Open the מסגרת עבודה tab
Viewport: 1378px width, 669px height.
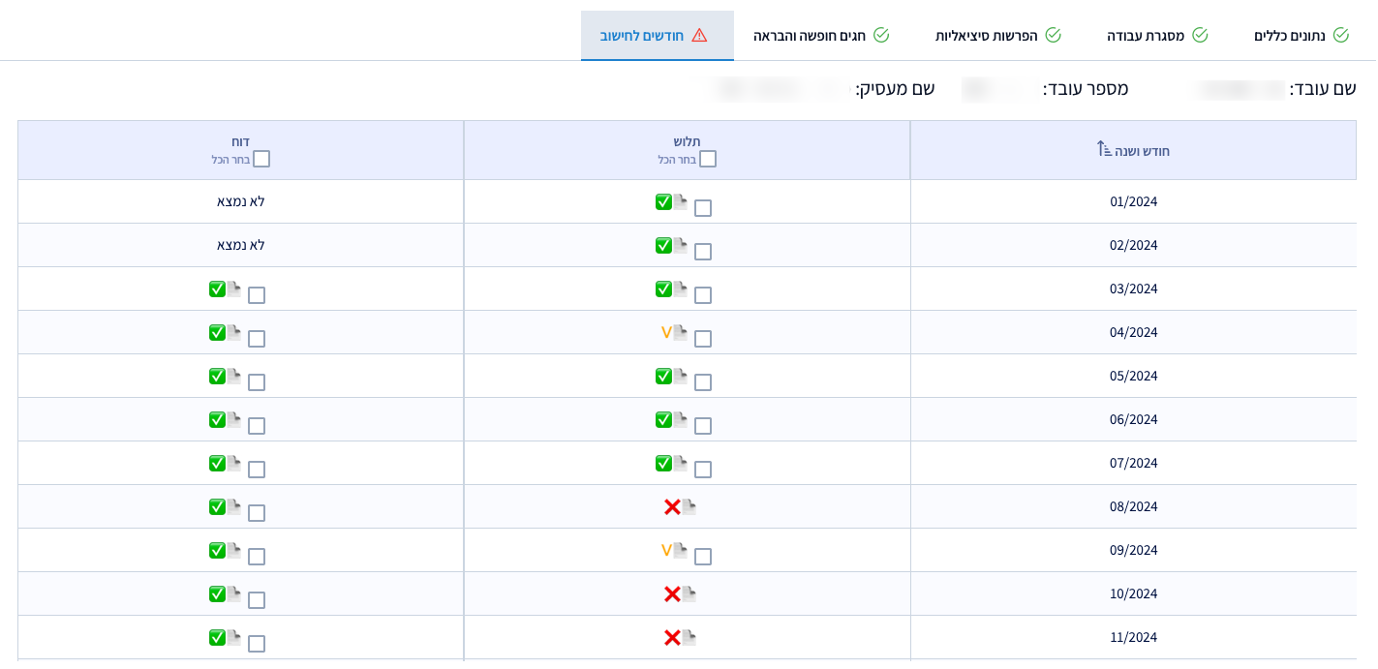pyautogui.click(x=1156, y=36)
